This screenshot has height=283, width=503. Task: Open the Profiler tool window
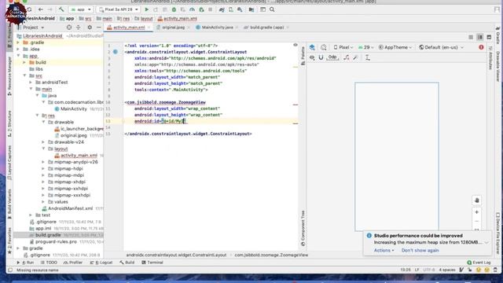73,263
